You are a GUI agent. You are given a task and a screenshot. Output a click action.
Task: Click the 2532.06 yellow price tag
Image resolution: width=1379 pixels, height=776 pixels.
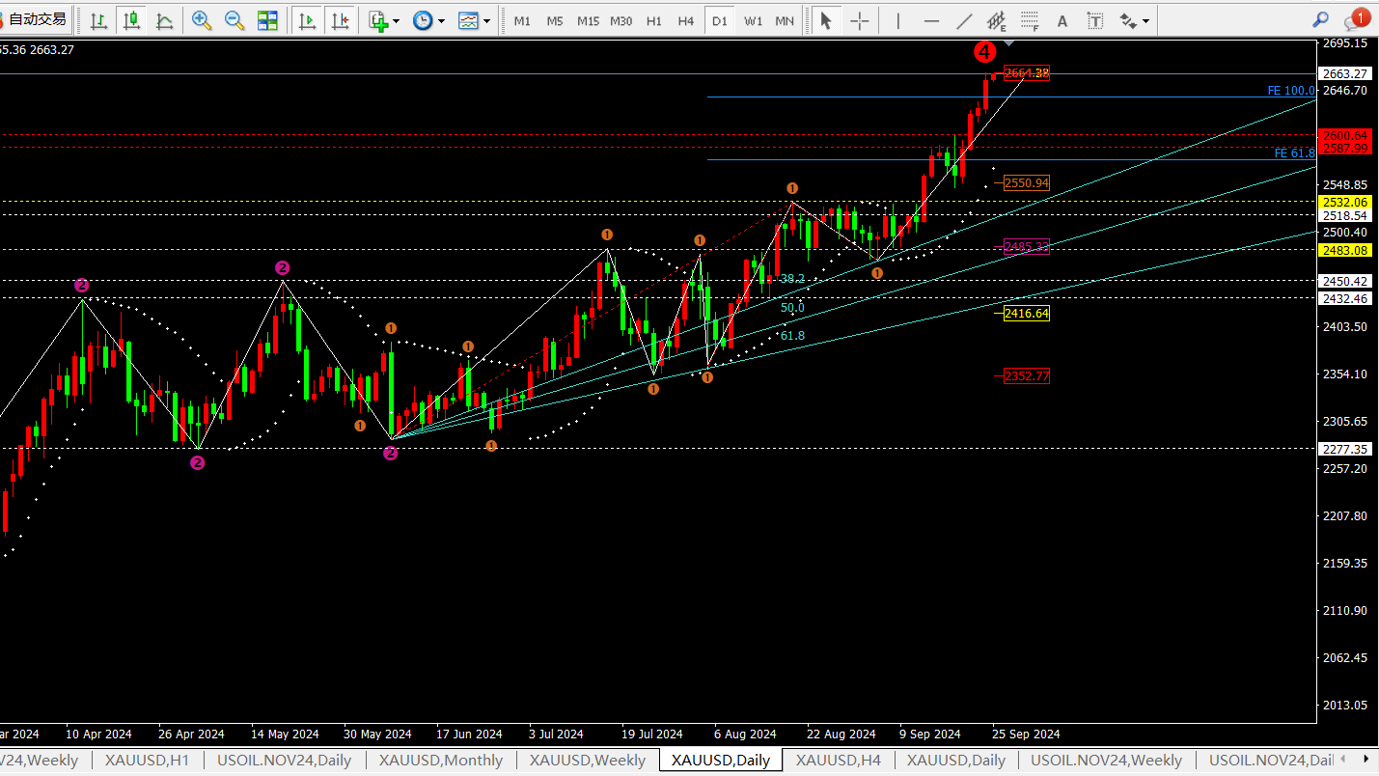[x=1345, y=202]
